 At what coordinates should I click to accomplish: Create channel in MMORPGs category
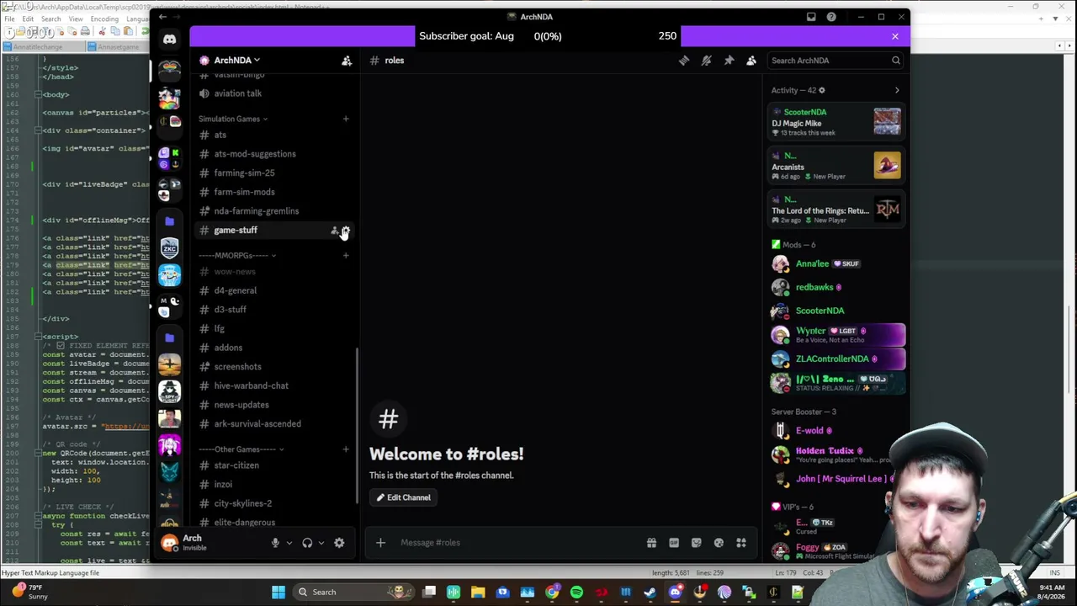(346, 255)
